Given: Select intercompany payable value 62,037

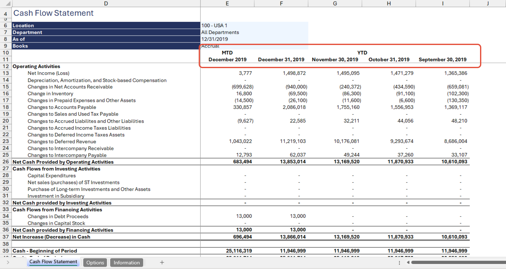Looking at the screenshot, I should 298,155.
